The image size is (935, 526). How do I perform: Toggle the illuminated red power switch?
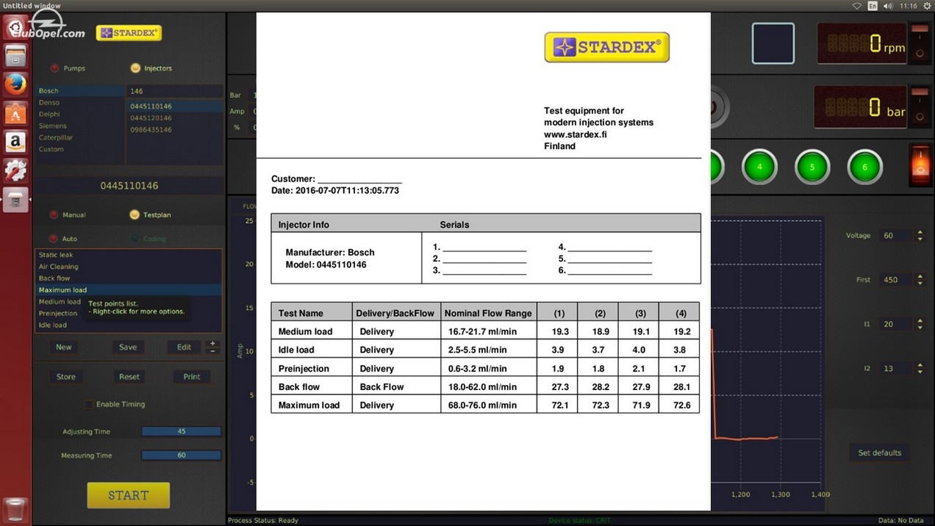coord(920,163)
